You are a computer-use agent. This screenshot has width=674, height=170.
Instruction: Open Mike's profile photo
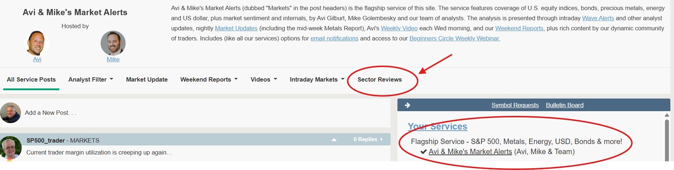tap(113, 43)
